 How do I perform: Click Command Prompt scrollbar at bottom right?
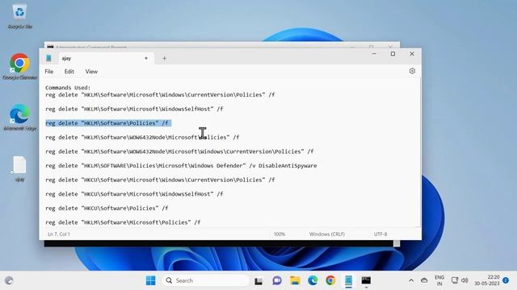click(x=397, y=243)
